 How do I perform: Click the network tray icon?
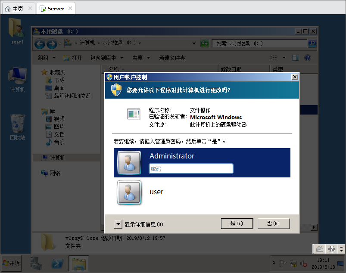coord(293,264)
